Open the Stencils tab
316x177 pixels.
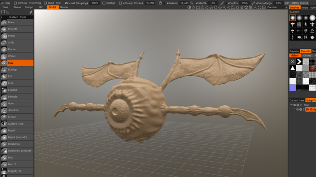point(305,51)
